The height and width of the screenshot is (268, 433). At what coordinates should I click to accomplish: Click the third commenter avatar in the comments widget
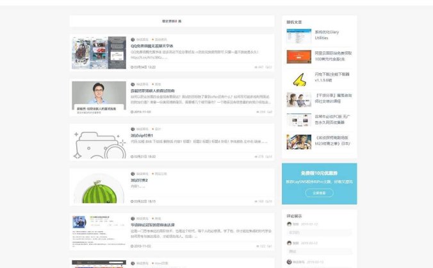click(289, 262)
